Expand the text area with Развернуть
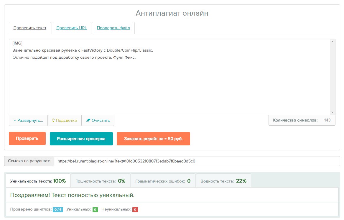Screen dimensions: 344x220 click(30, 121)
